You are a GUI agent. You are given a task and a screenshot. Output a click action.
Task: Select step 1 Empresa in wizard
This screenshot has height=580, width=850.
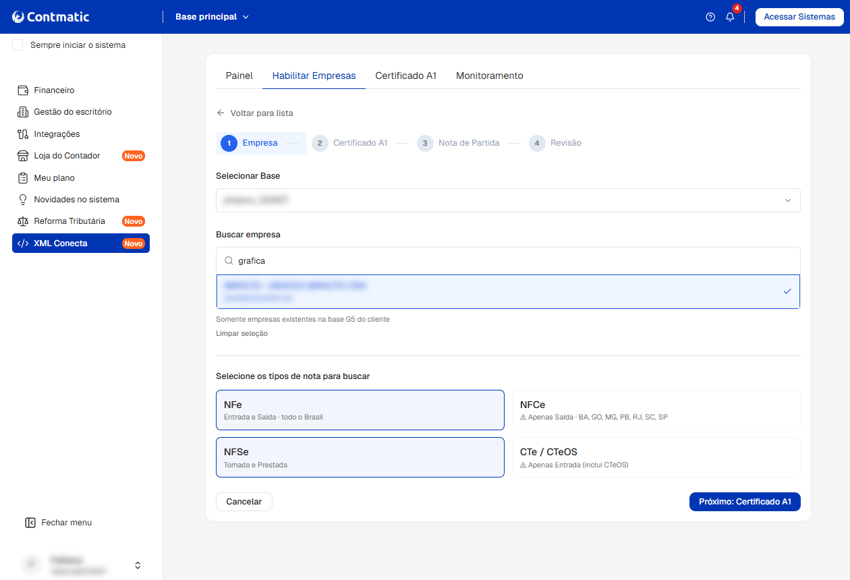pos(261,143)
